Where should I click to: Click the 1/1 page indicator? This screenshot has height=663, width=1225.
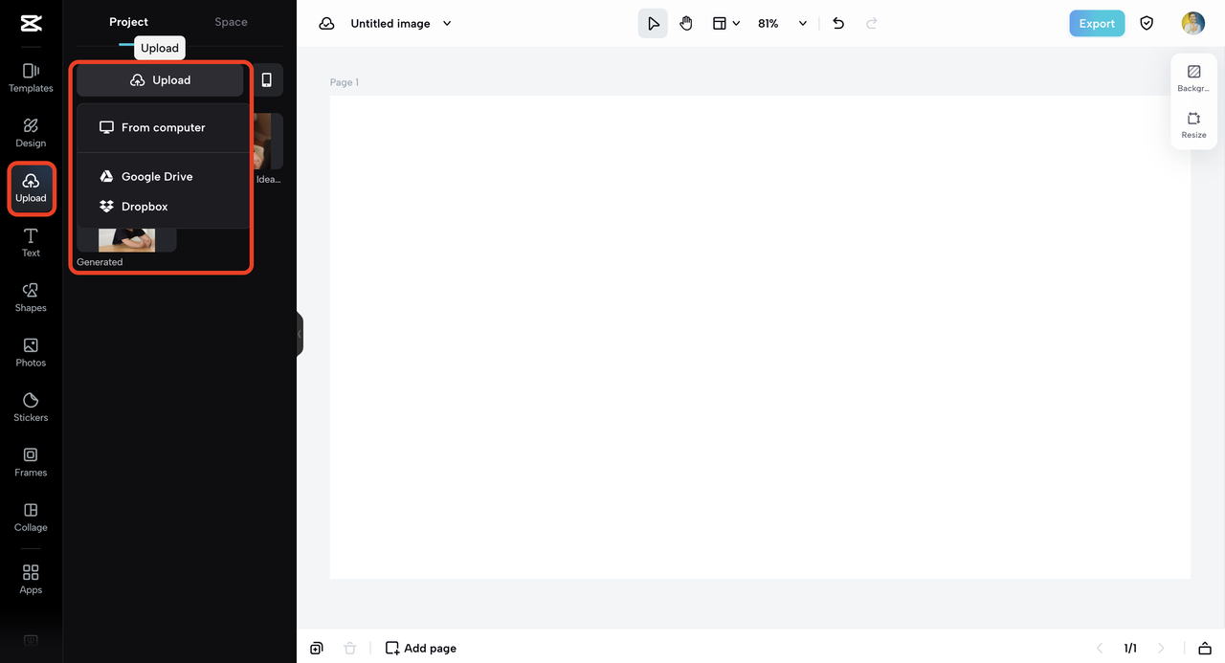[1130, 648]
